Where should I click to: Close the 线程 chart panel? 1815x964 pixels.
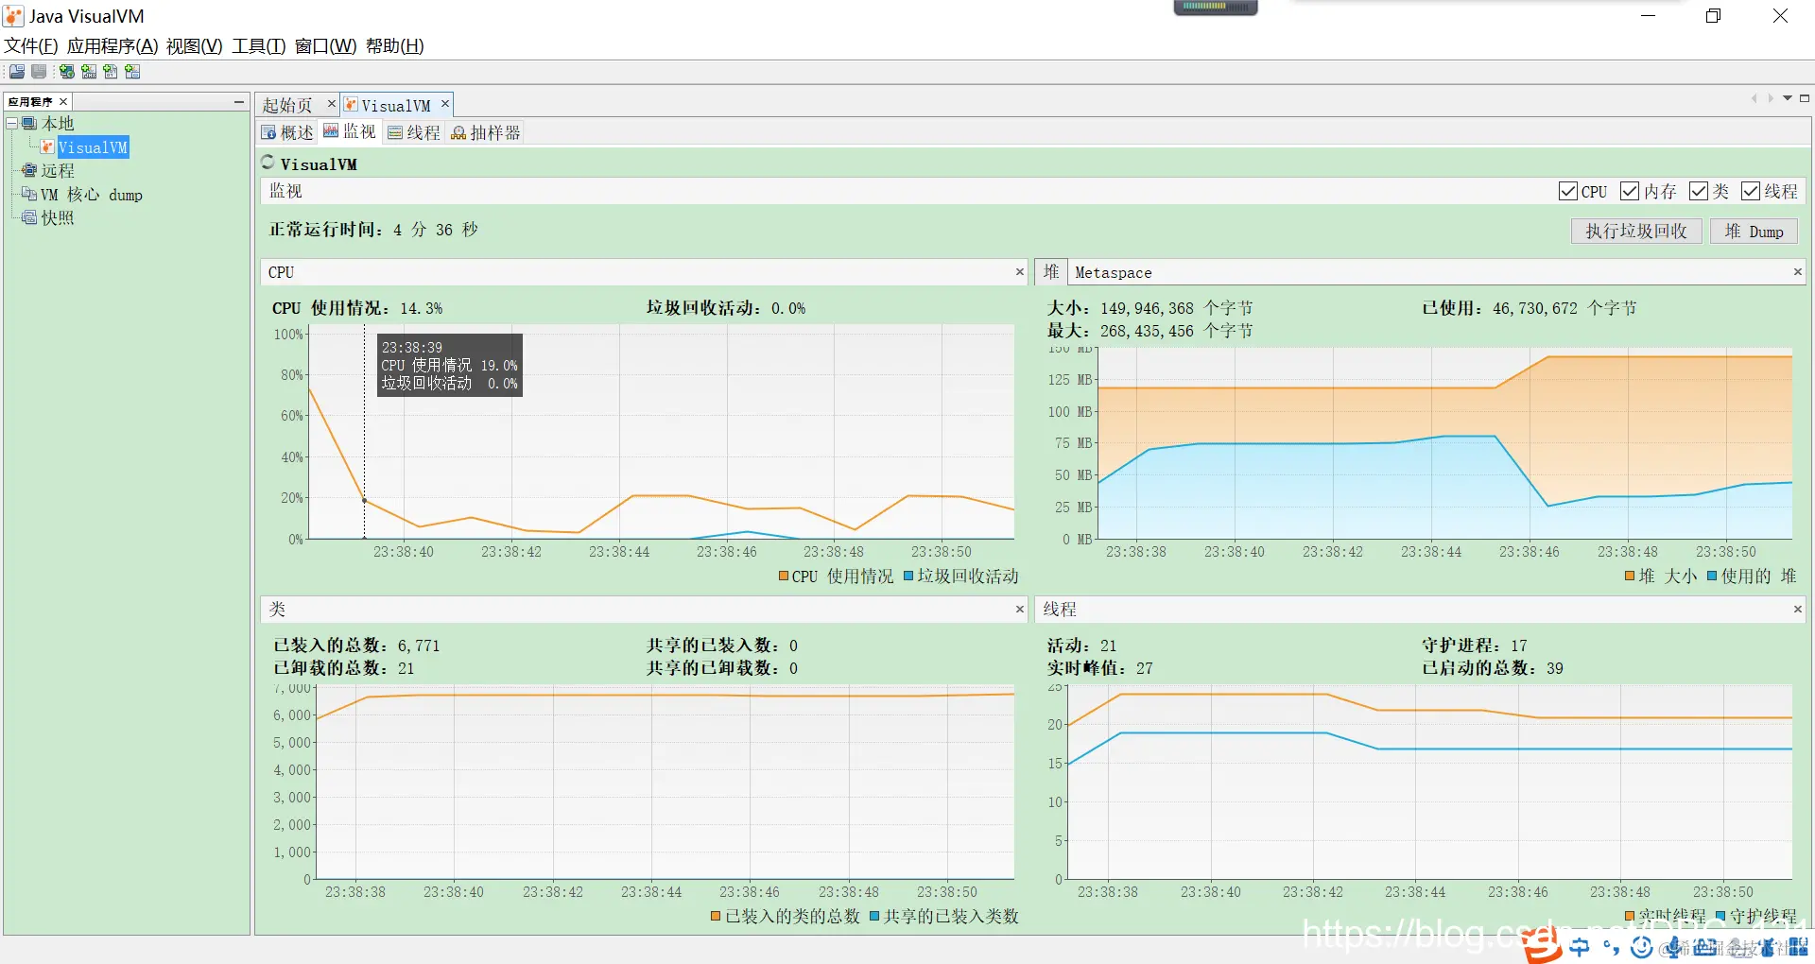pyautogui.click(x=1798, y=610)
